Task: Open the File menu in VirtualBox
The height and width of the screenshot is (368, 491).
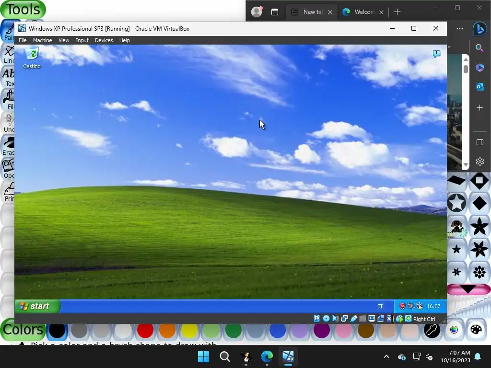Action: point(23,40)
